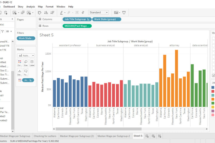Open the Clear Sheet dropdown arrow

pyautogui.click(x=33, y=13)
